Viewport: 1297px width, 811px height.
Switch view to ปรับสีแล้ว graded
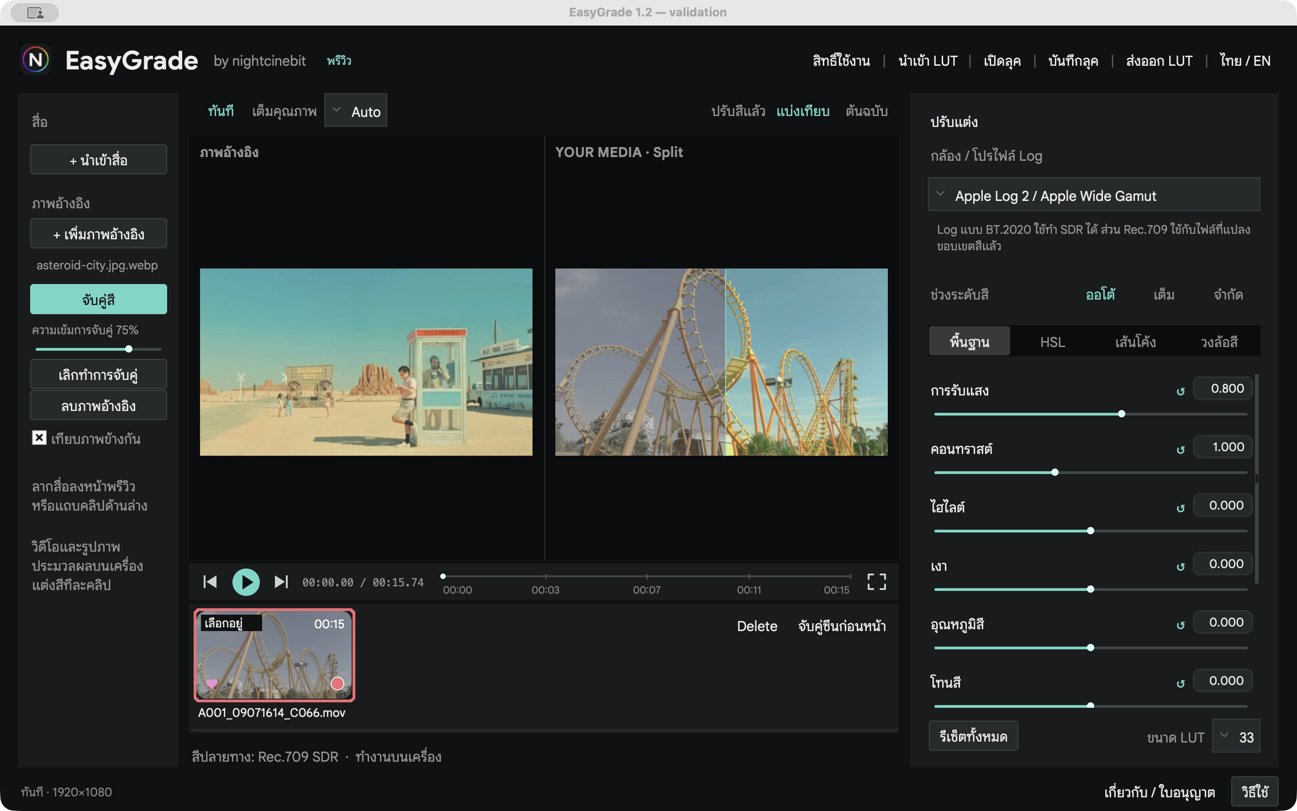click(x=738, y=111)
